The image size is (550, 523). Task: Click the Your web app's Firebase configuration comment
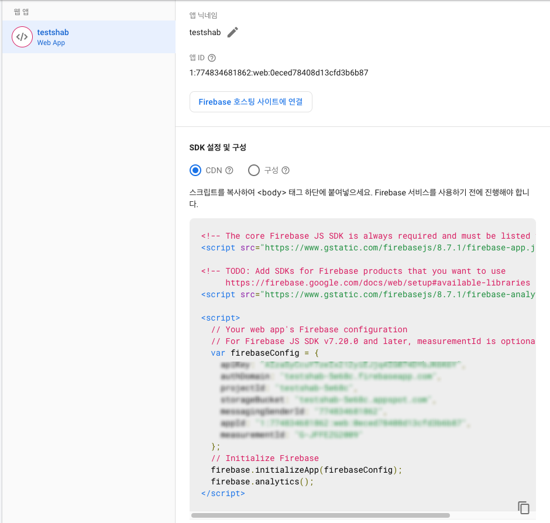[x=309, y=330]
